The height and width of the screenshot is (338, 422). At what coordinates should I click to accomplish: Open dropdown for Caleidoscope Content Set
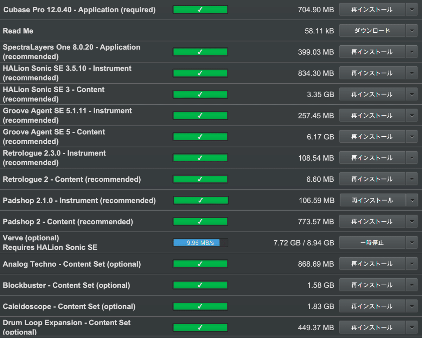pyautogui.click(x=411, y=306)
